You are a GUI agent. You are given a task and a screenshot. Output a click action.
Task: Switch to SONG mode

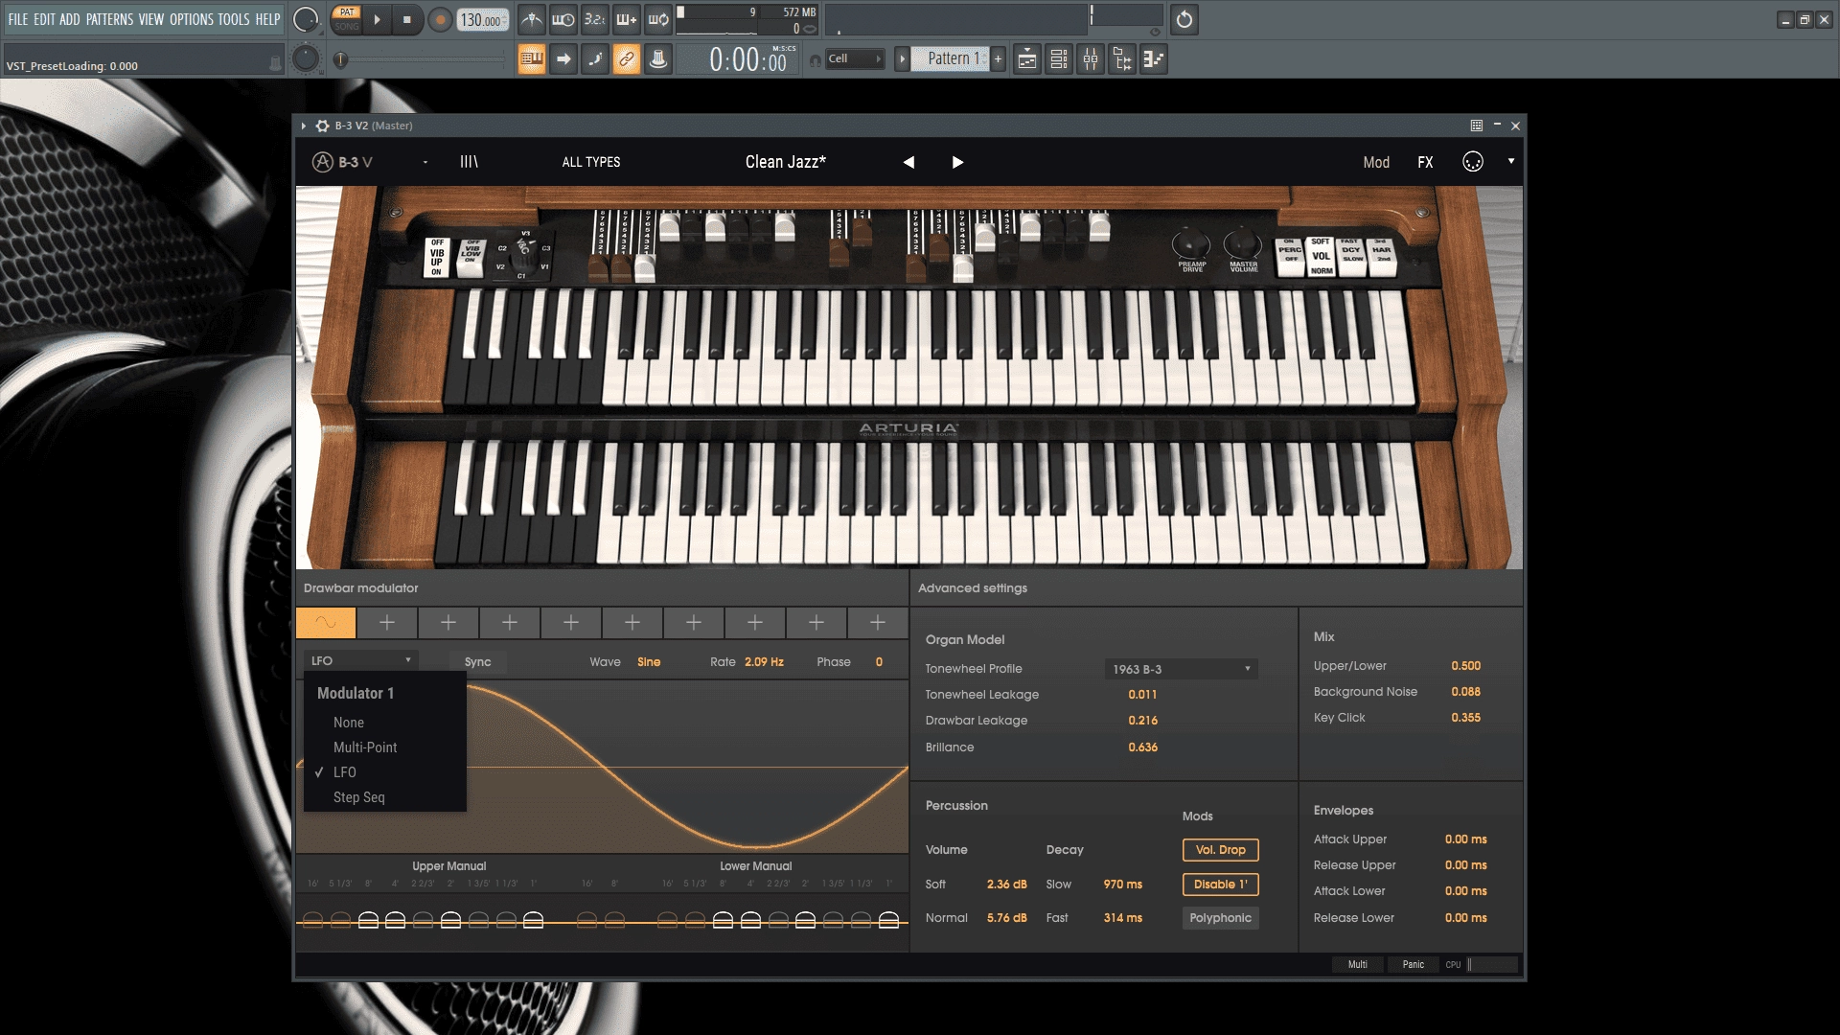347,26
